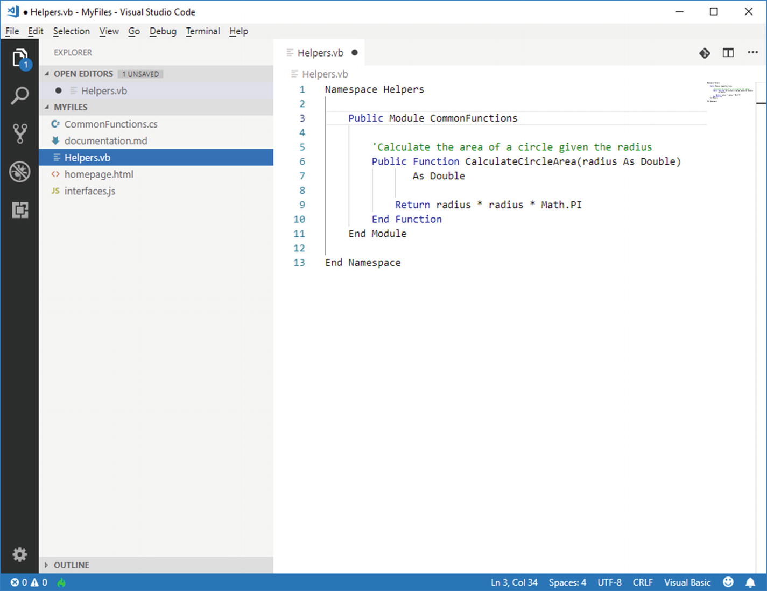Click the Split Editor icon

pos(728,53)
